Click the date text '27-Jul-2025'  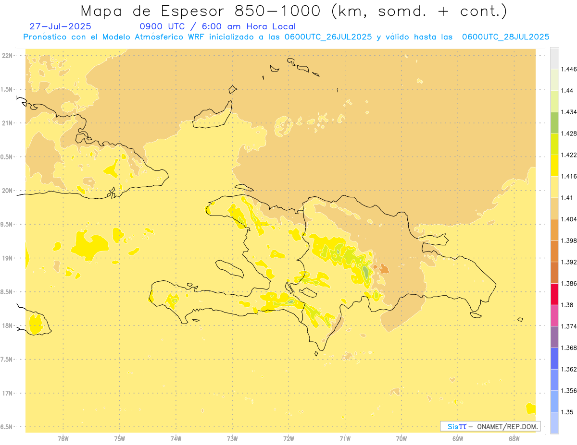(x=60, y=27)
